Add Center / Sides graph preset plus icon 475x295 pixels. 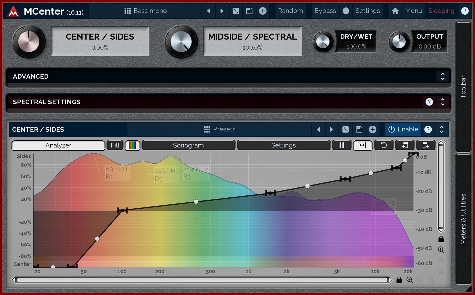pyautogui.click(x=372, y=129)
